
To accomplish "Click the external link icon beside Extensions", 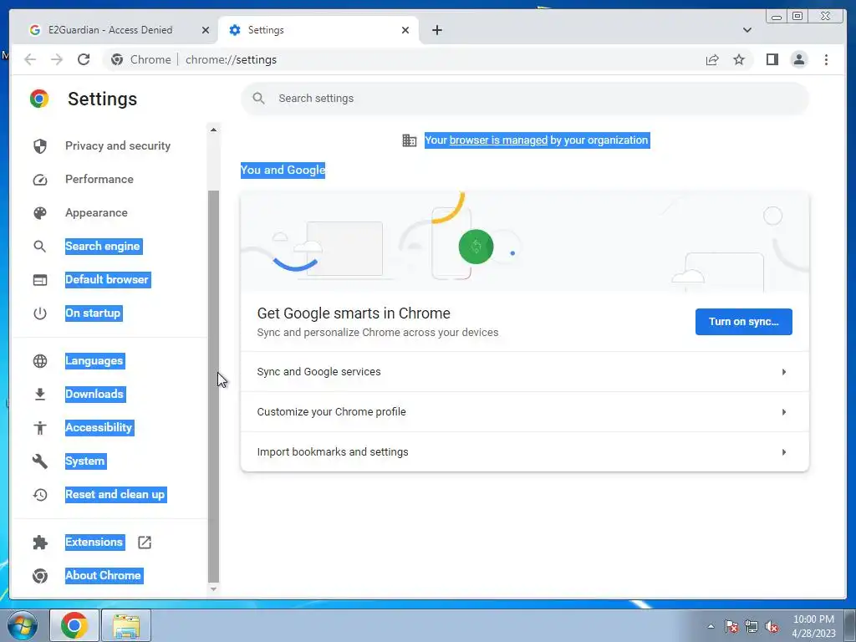I will [144, 542].
